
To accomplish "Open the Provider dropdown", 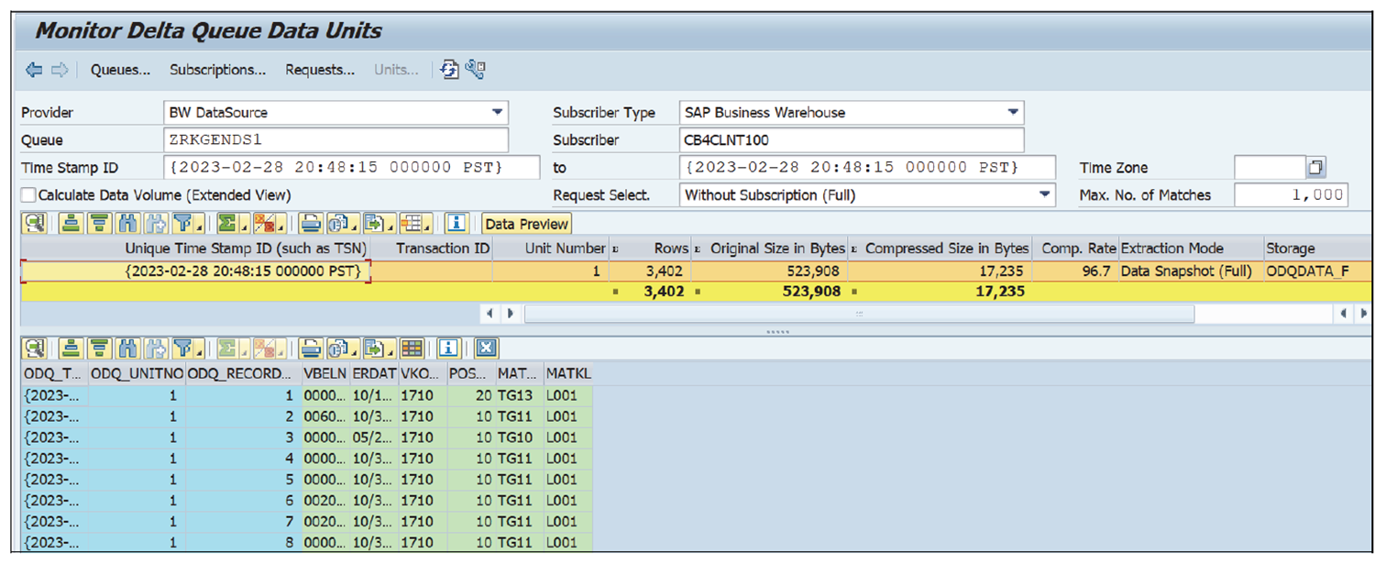I will 496,112.
